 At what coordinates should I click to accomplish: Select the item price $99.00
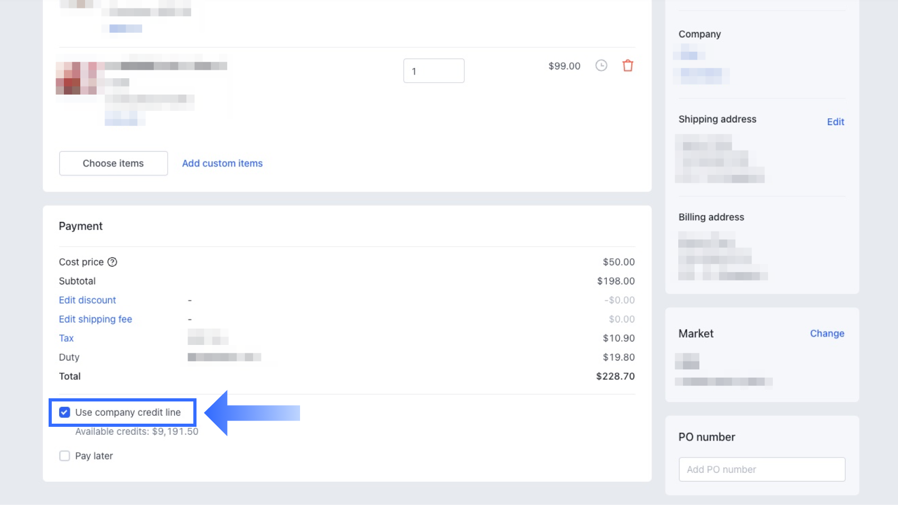[x=564, y=66]
